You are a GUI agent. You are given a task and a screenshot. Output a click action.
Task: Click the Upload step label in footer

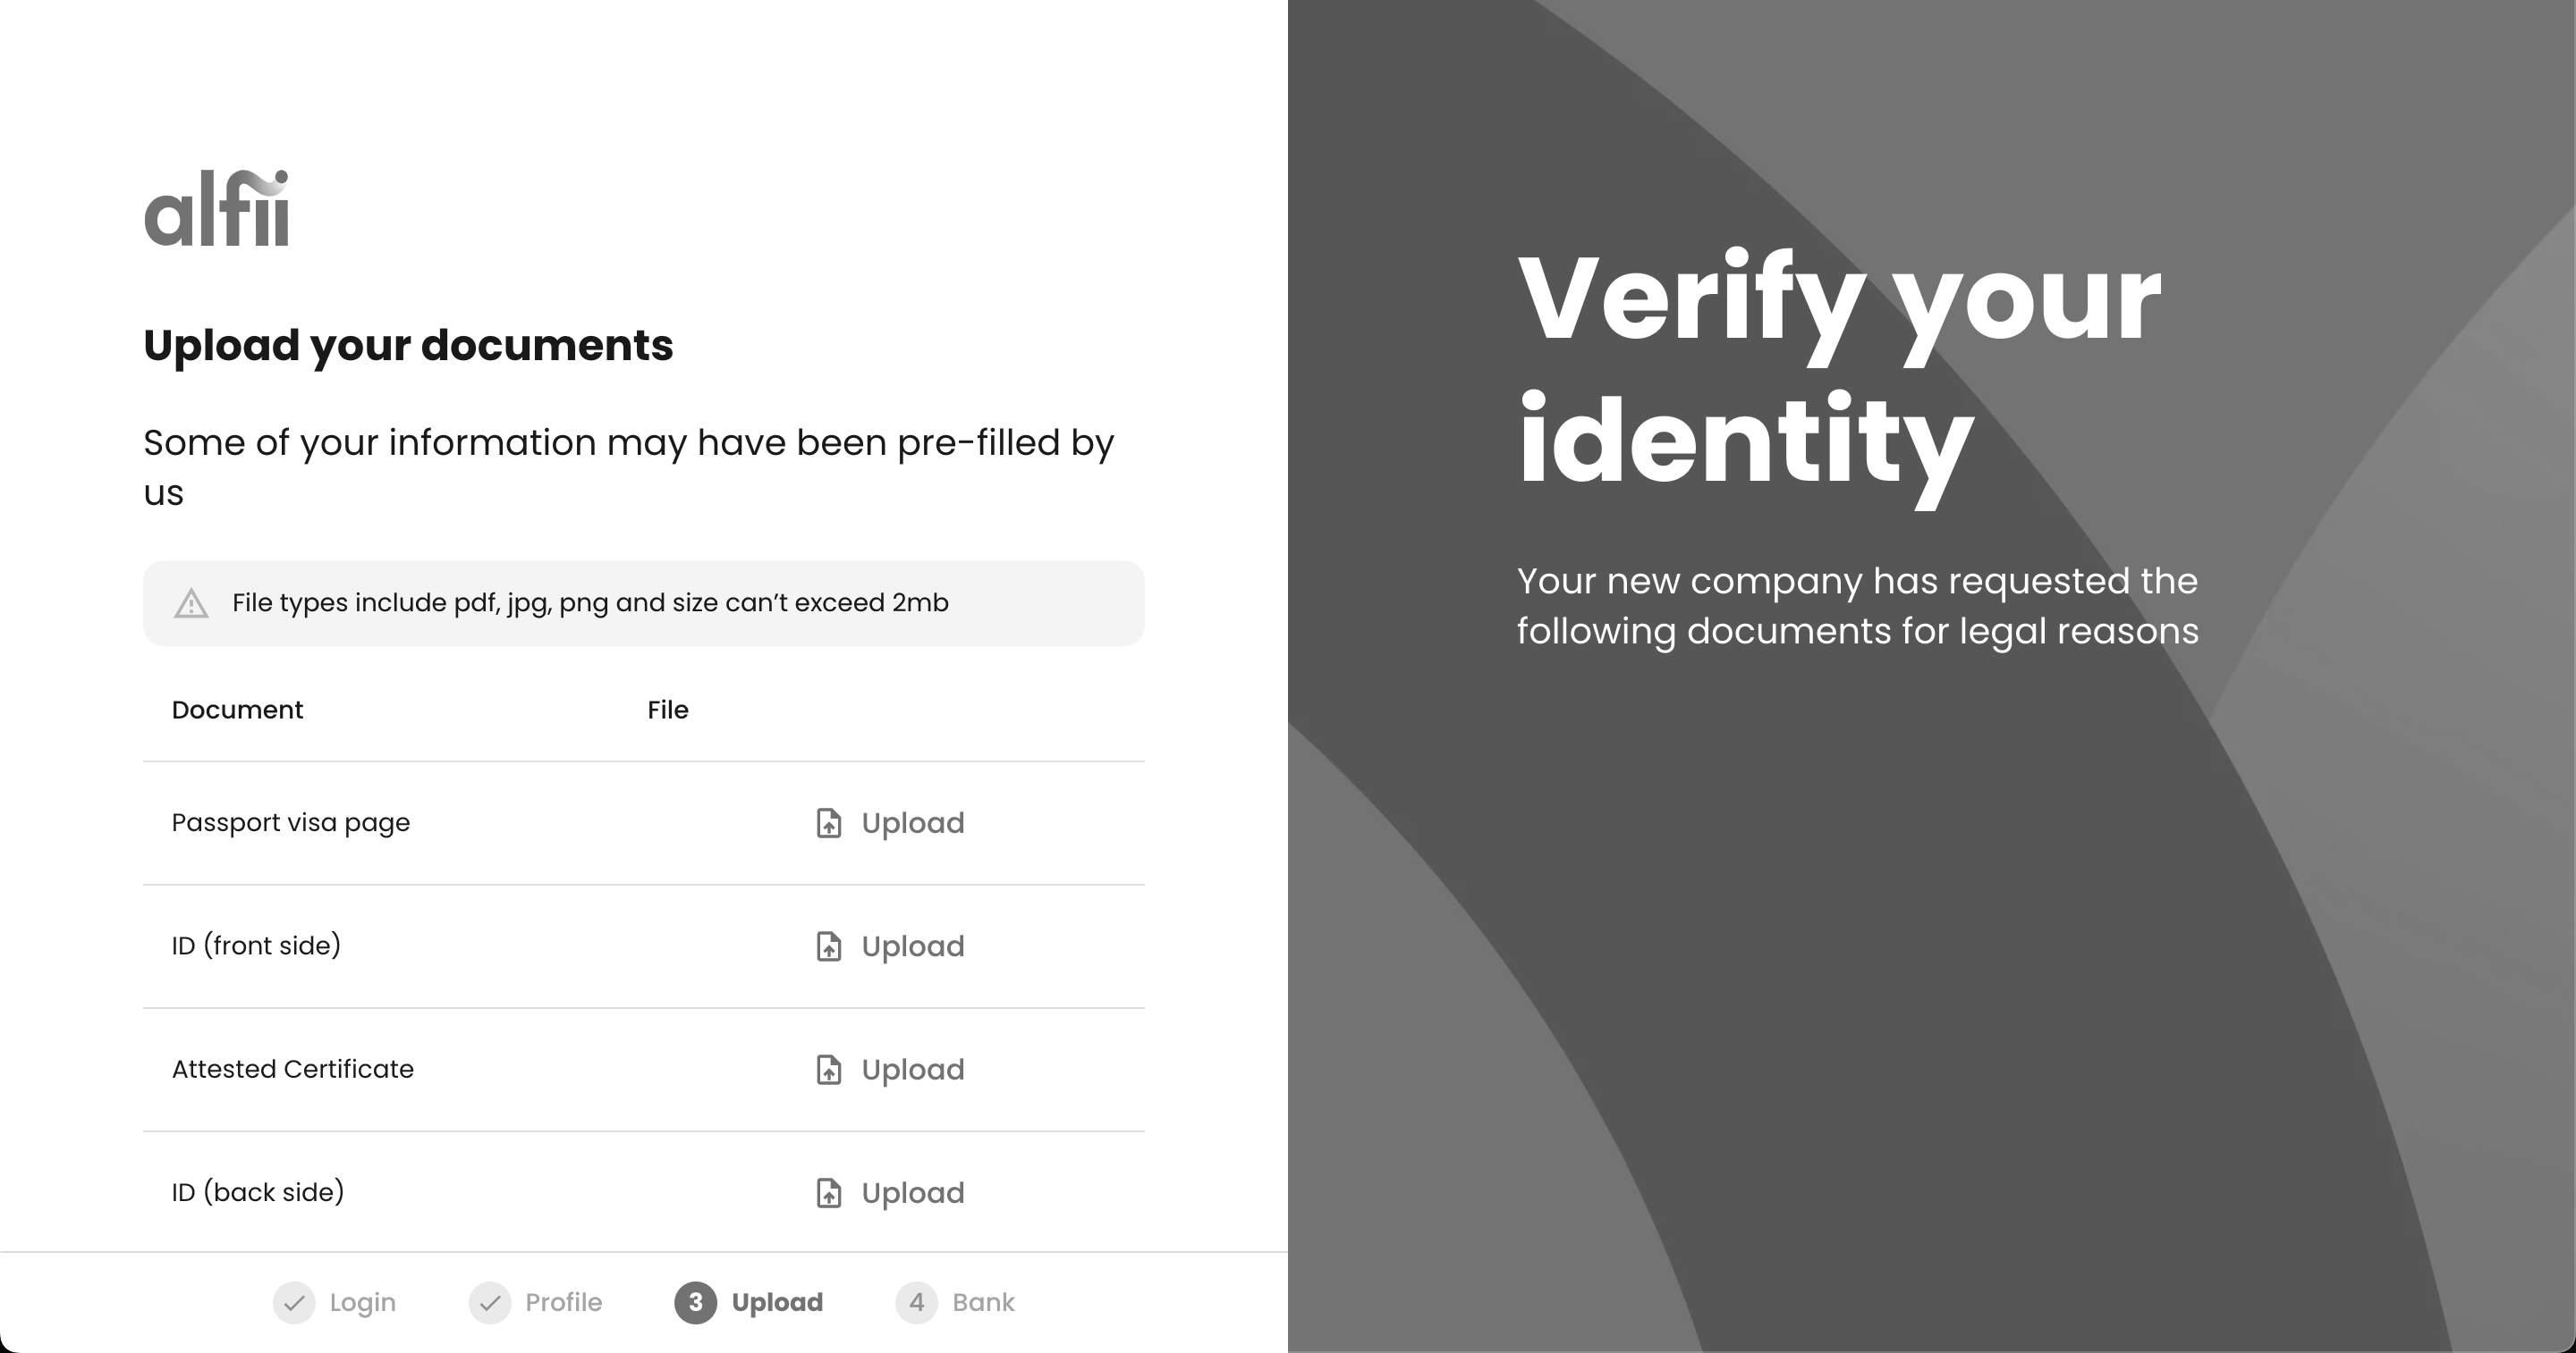777,1303
